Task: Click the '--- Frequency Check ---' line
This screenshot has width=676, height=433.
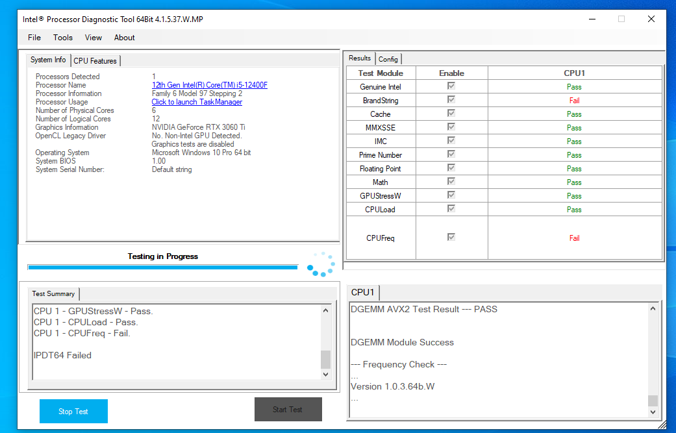Action: 398,364
